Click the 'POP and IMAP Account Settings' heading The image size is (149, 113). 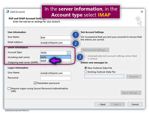click(27, 19)
